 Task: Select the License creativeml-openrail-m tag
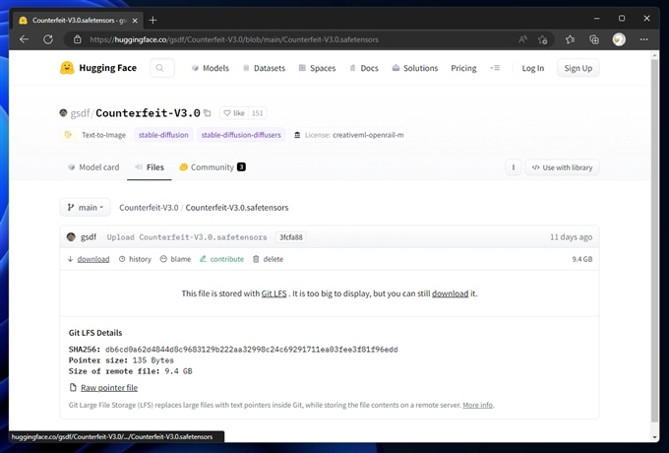point(348,135)
